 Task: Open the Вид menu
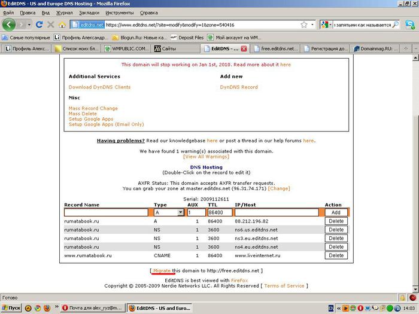(45, 13)
